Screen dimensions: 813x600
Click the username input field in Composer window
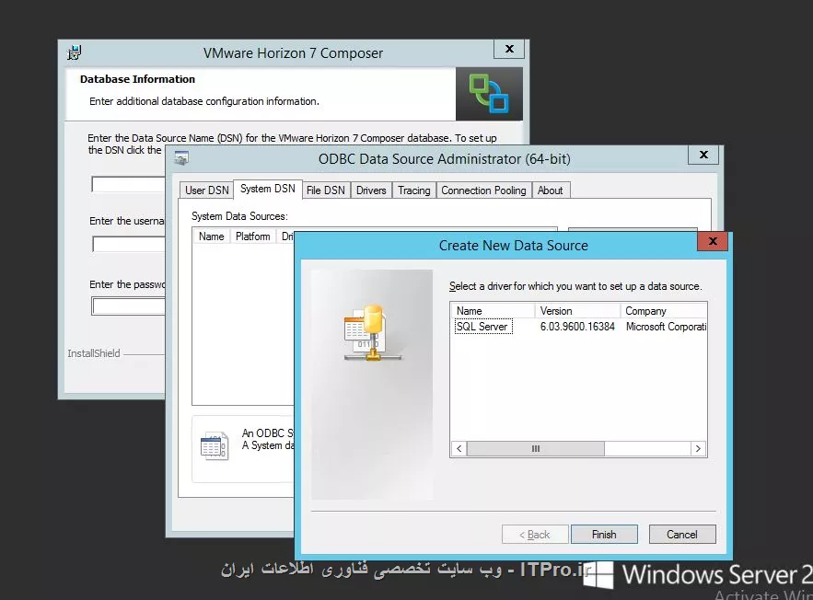[129, 244]
